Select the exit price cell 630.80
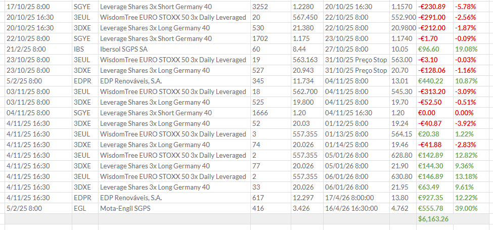 pyautogui.click(x=403, y=176)
